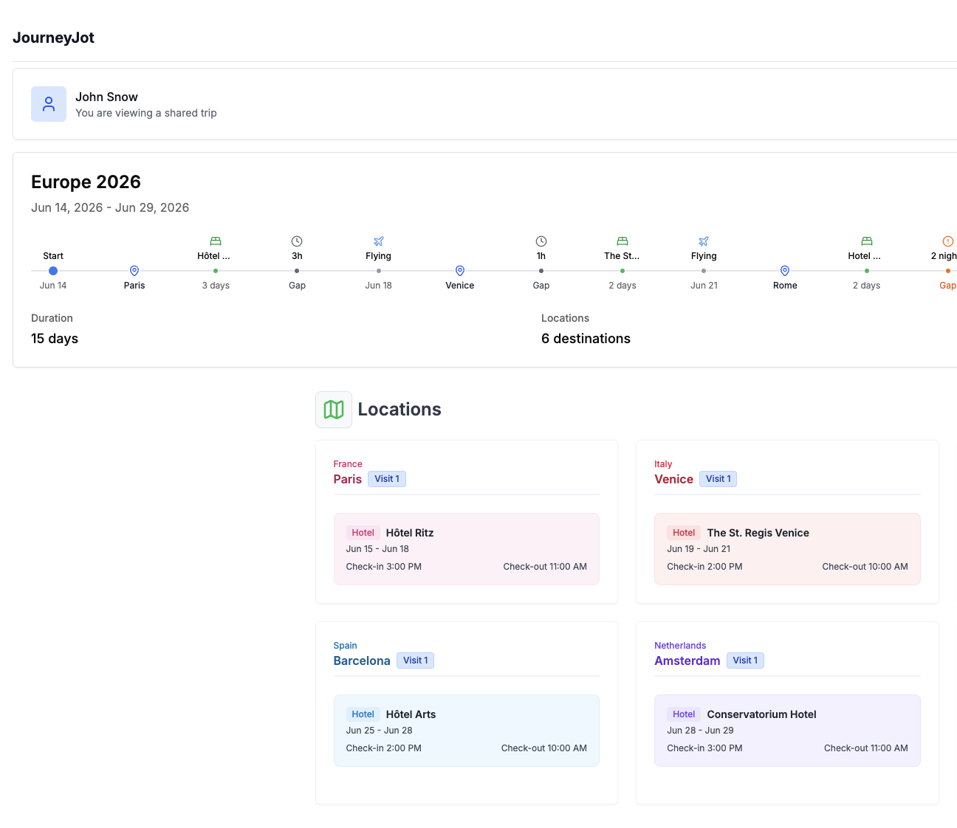Click the Paris heading in the France card

[347, 479]
